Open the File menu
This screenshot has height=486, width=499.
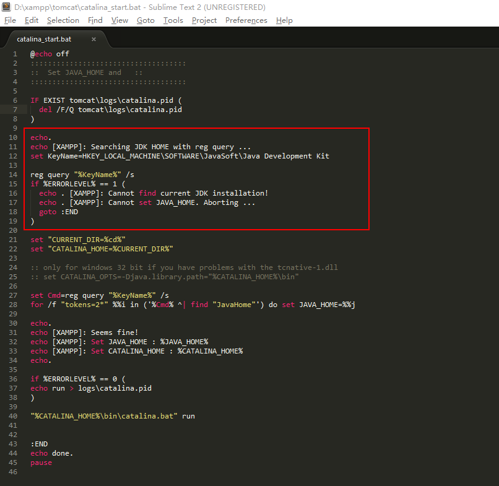pos(10,20)
